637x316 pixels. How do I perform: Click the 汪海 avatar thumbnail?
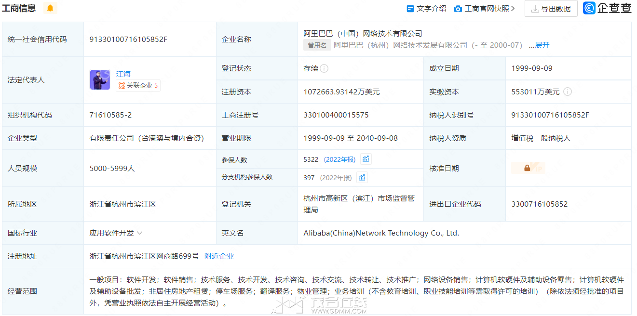[x=100, y=80]
